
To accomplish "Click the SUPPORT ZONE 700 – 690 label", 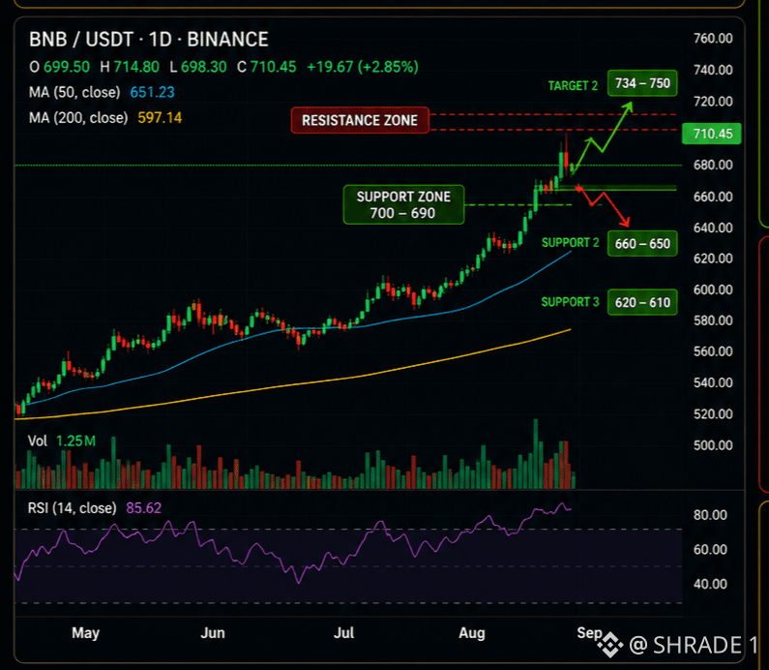I will click(x=403, y=204).
